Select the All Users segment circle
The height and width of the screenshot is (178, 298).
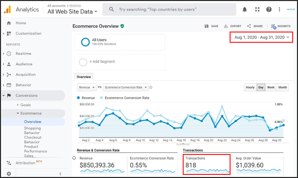point(85,42)
